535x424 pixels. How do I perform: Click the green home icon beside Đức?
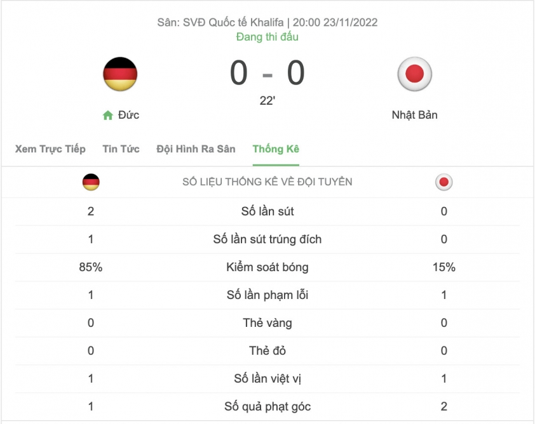pos(108,115)
